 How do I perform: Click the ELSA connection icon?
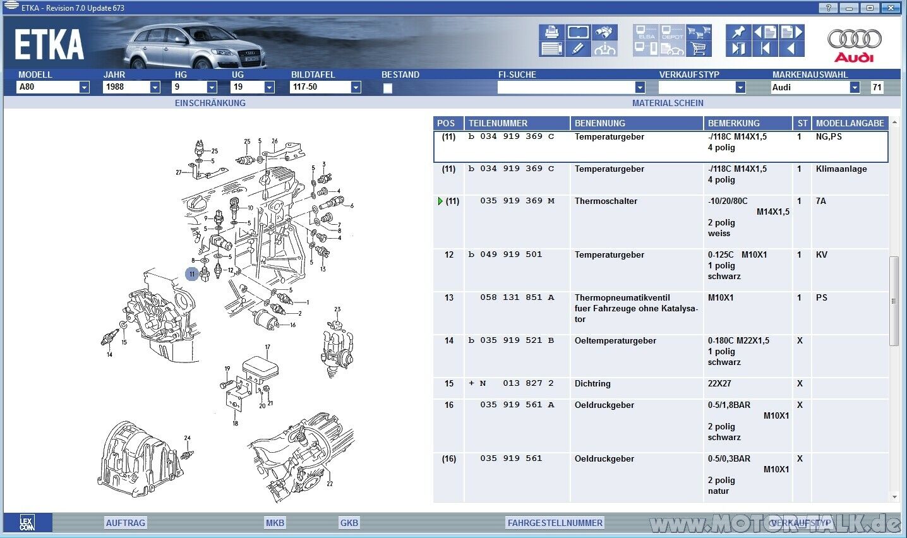(646, 32)
